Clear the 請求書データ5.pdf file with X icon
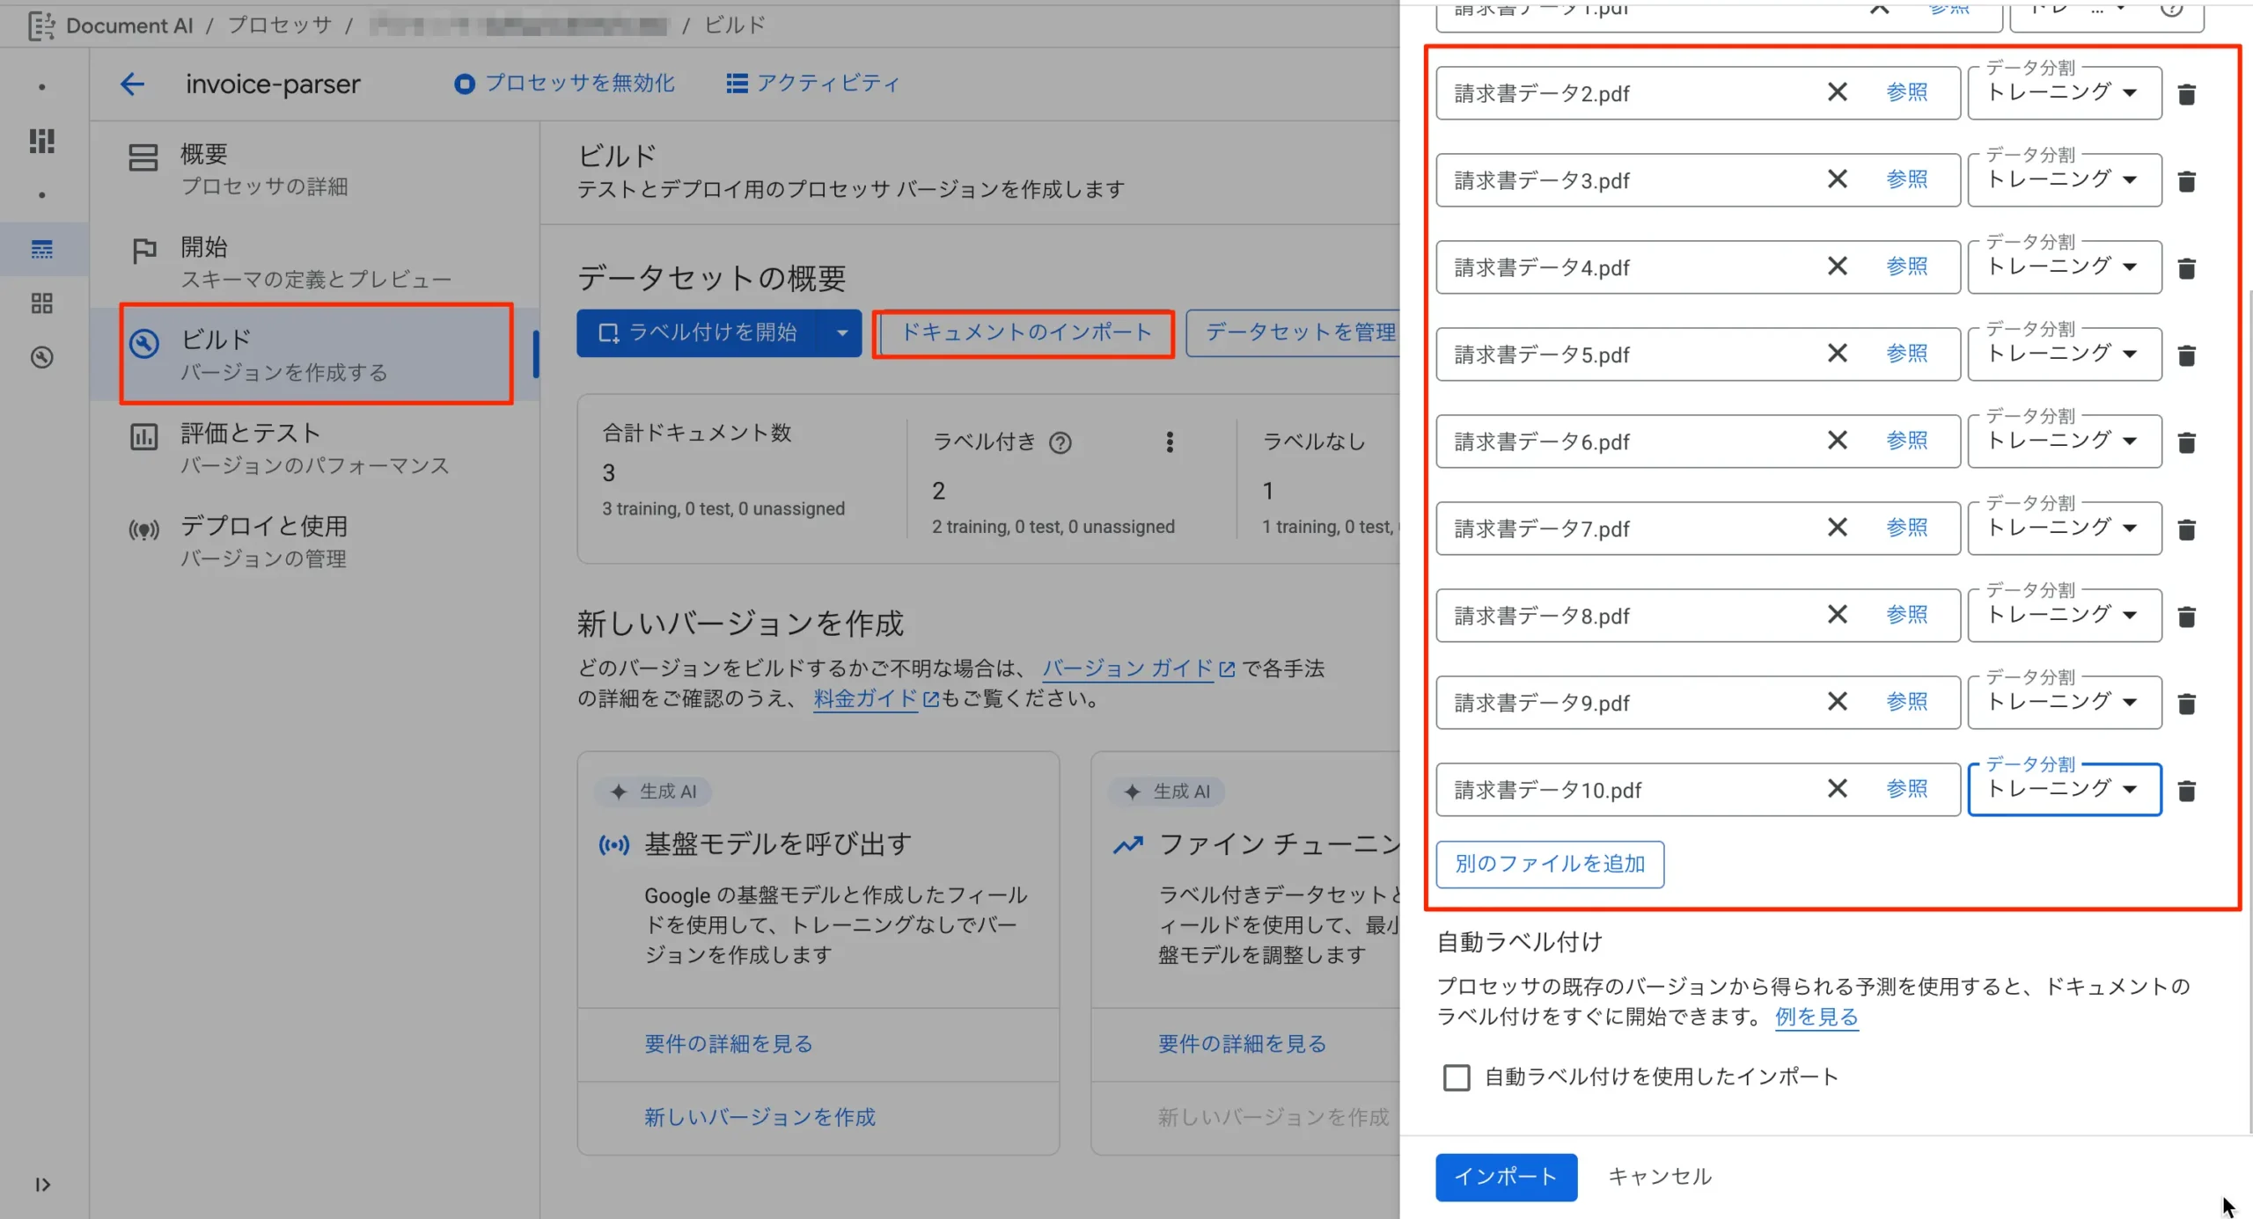Viewport: 2253px width, 1219px height. click(x=1837, y=354)
